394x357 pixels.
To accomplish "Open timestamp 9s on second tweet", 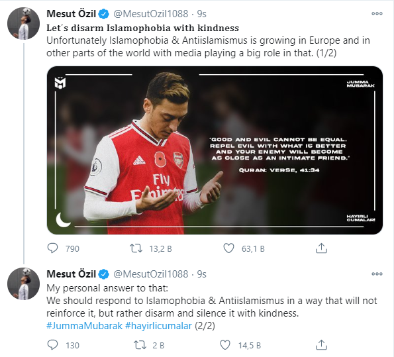I will pos(201,274).
